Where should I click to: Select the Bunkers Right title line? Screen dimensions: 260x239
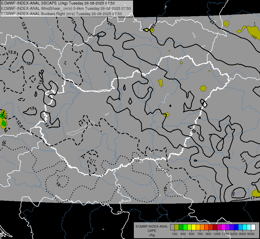coord(62,14)
